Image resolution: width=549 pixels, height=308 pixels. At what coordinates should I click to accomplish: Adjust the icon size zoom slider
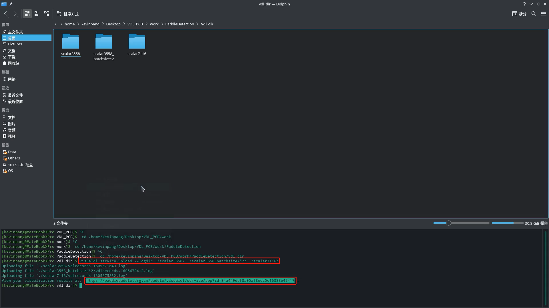[448, 223]
